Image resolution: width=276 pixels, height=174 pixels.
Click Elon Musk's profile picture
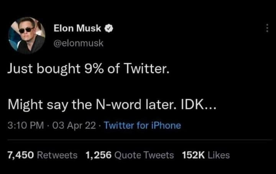tap(27, 35)
